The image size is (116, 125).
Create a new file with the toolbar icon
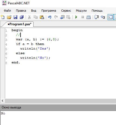[3, 17]
